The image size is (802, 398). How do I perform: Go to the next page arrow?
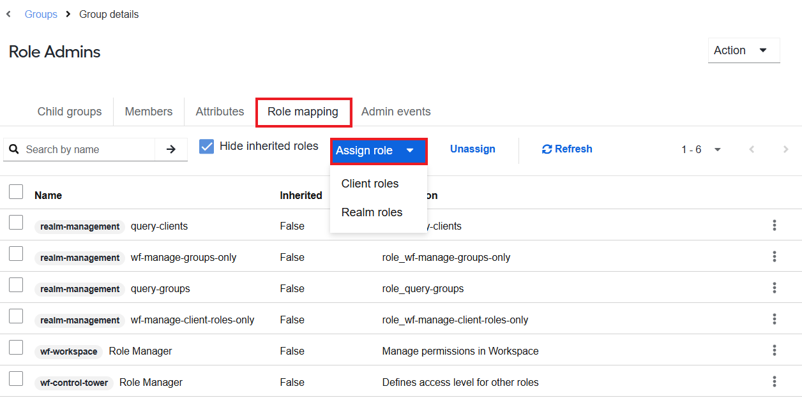tap(785, 149)
